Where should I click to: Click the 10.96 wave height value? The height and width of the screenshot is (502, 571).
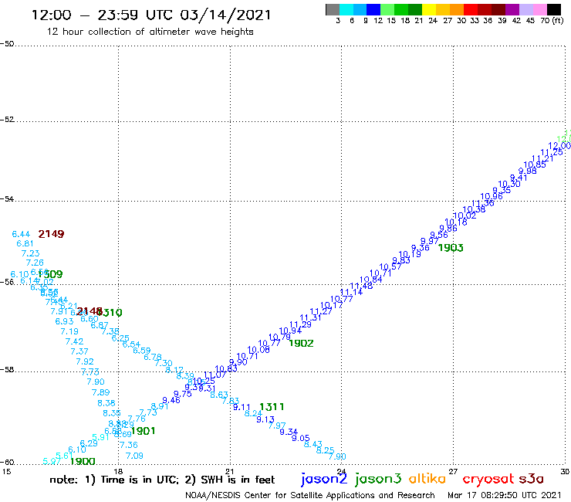pos(492,196)
